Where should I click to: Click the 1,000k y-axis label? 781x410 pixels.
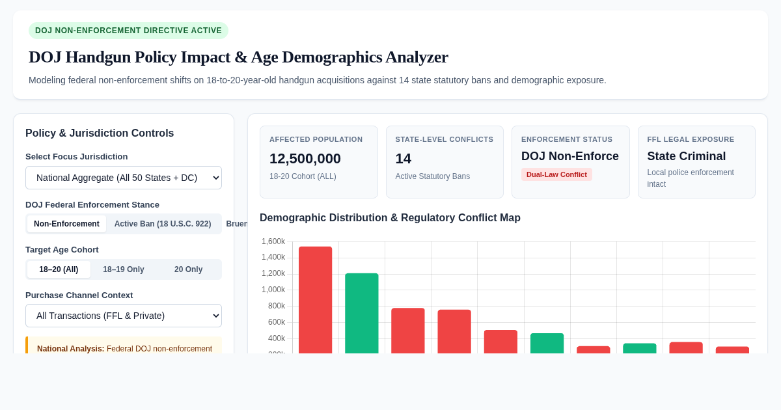tap(273, 290)
